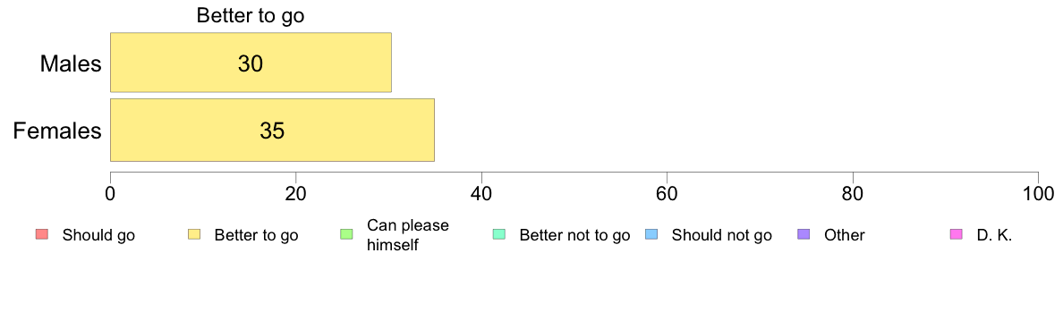Click the red Should go legend swatch
The width and height of the screenshot is (1063, 329).
41,235
